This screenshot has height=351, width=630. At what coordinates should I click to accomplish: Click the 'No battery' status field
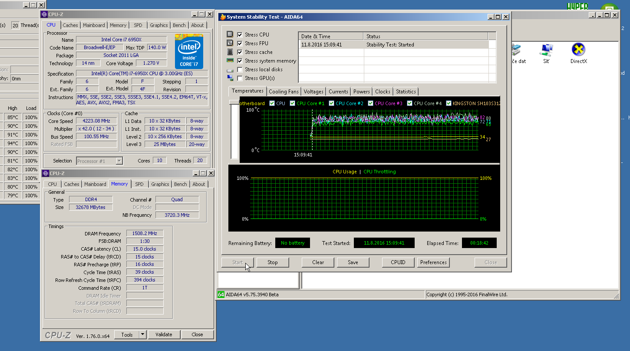(293, 243)
